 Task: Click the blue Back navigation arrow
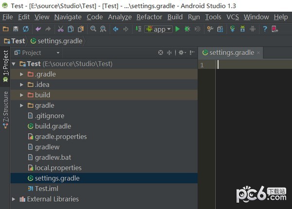pyautogui.click(x=116, y=29)
